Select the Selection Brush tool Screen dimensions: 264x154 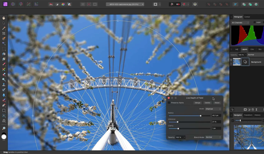click(4, 38)
